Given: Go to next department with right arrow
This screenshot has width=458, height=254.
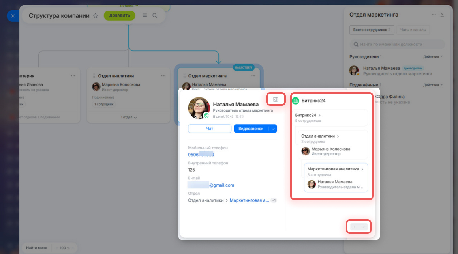Looking at the screenshot, I should 364,227.
